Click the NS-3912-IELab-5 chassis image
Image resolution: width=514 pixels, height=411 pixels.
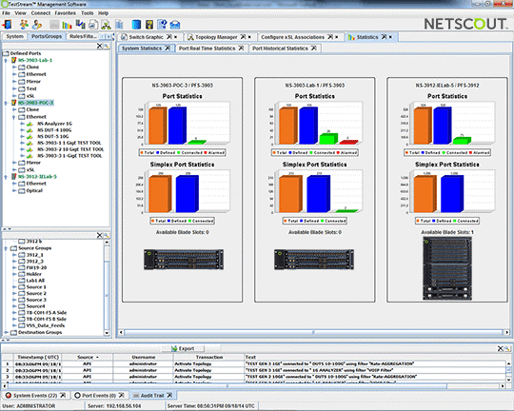pyautogui.click(x=447, y=268)
